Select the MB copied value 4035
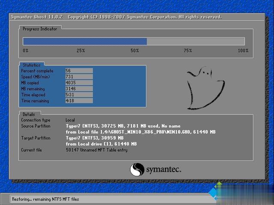Screen dimensions: 274x205 click(x=79, y=83)
